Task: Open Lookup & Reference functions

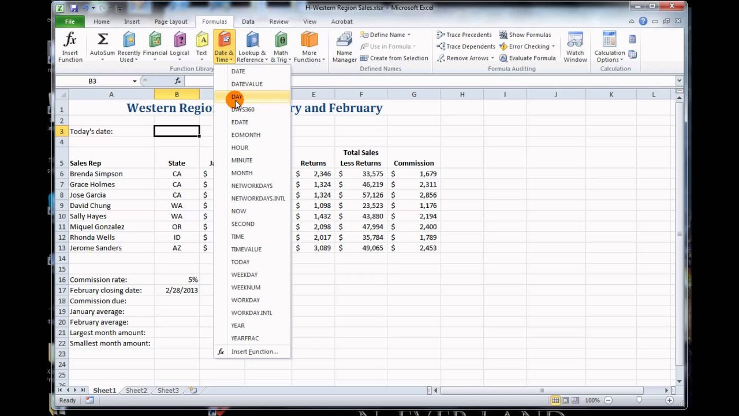Action: click(x=252, y=47)
